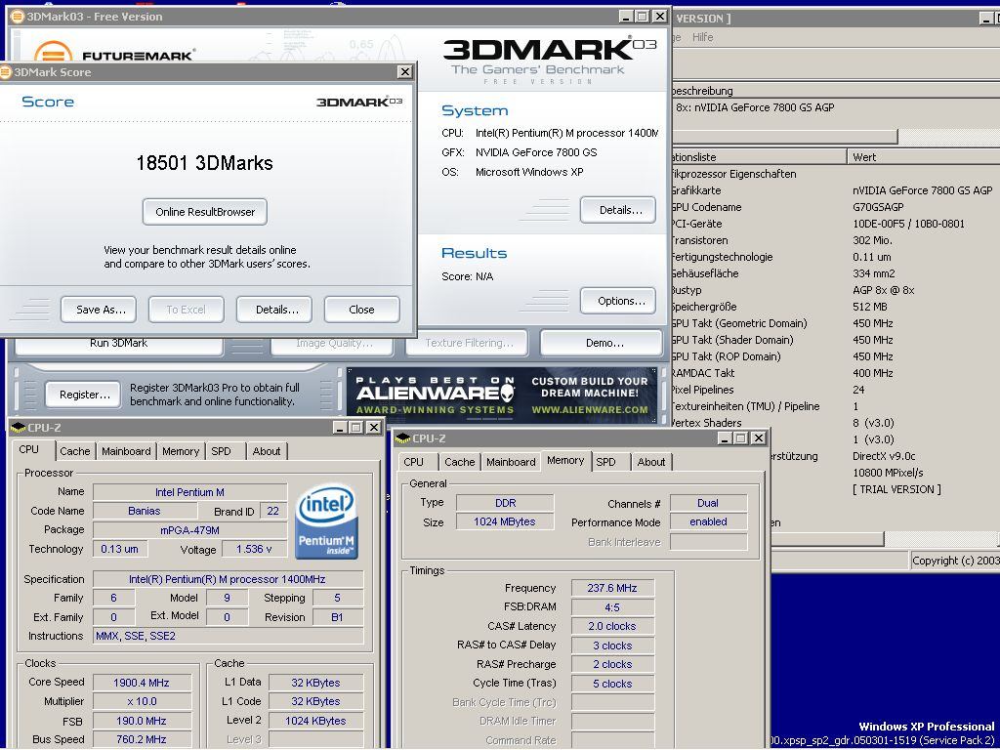The image size is (1000, 750).
Task: Click the Run 3DMark button
Action: (x=119, y=343)
